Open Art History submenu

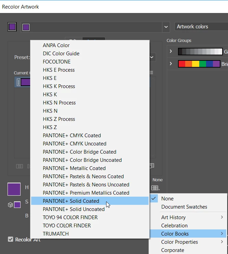tap(188, 217)
